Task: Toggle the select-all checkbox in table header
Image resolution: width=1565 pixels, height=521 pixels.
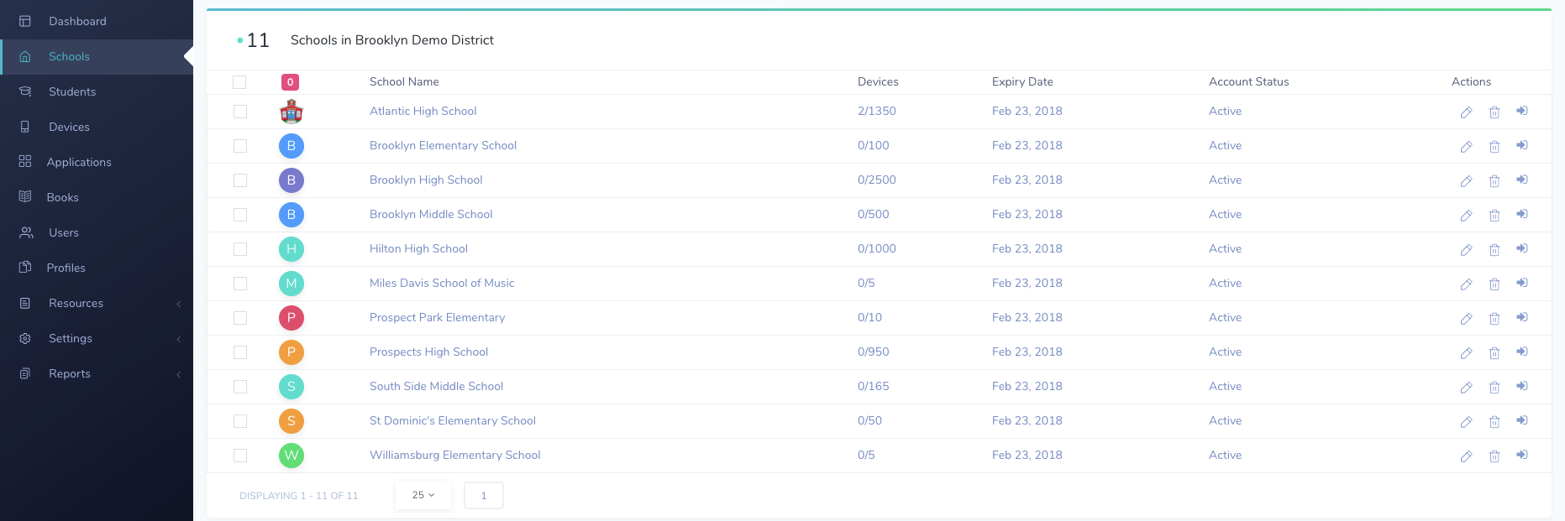Action: click(x=239, y=82)
